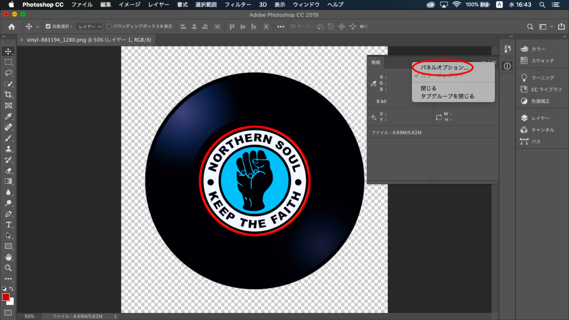The image size is (569, 320).
Task: Uncheck the 自動選択 checkbox
Action: (x=48, y=27)
